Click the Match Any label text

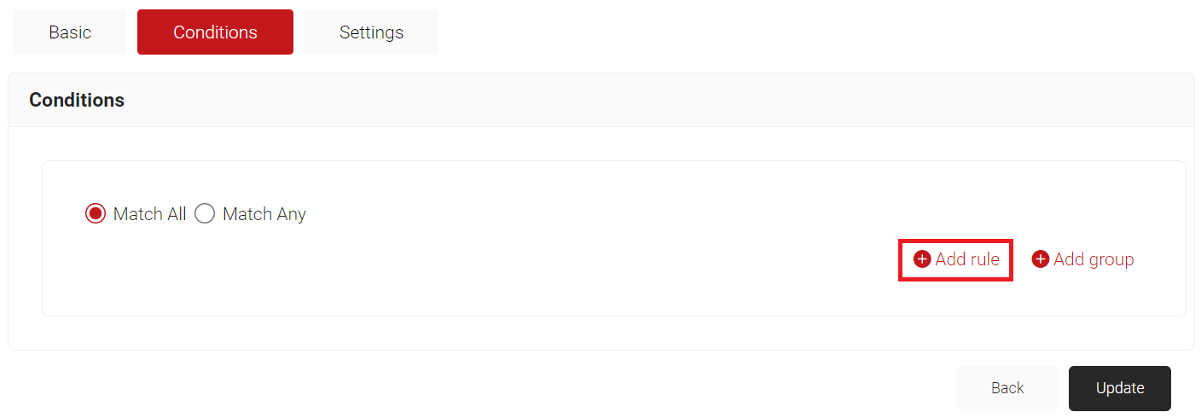264,214
